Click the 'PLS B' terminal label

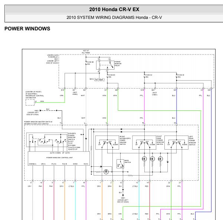[65, 164]
